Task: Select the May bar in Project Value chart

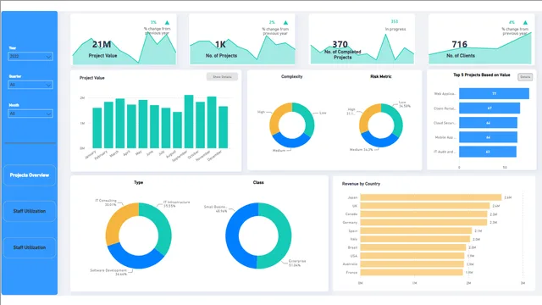Action: click(x=143, y=125)
